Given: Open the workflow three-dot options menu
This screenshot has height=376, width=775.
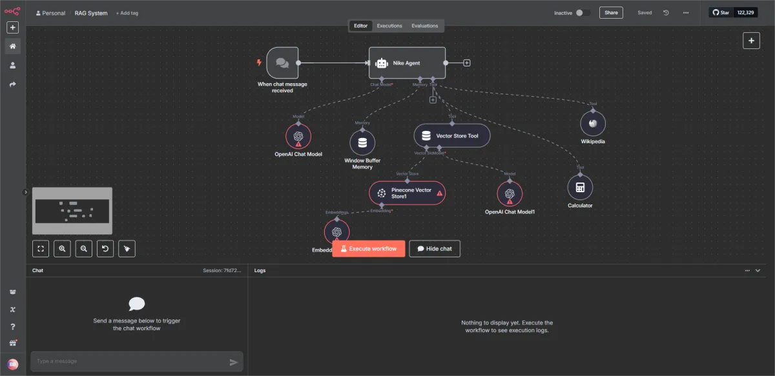Looking at the screenshot, I should click(x=686, y=13).
